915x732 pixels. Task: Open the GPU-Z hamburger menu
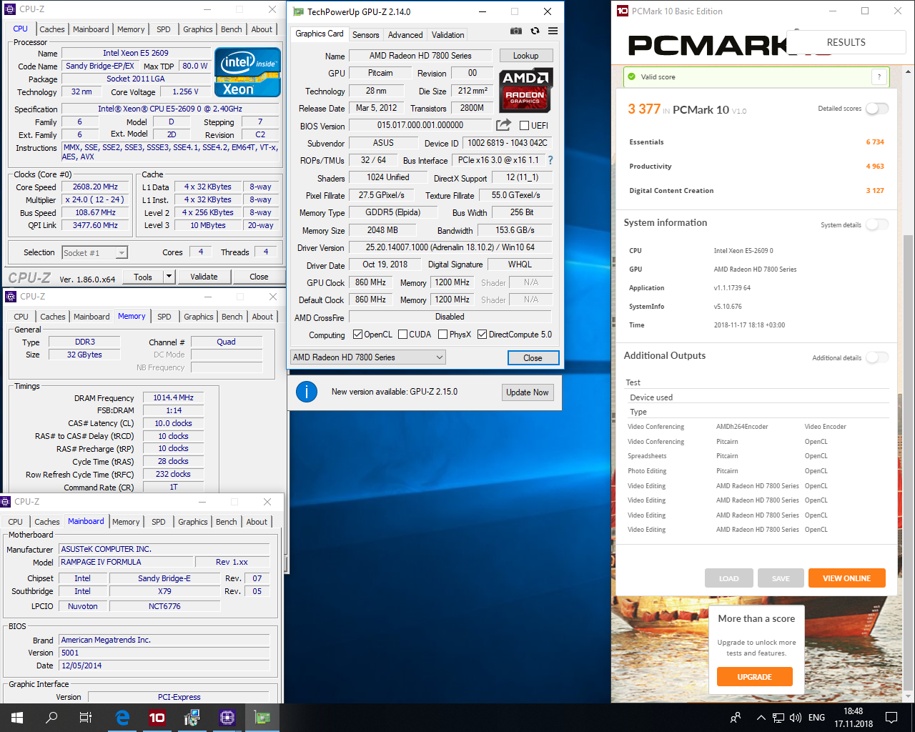click(553, 31)
